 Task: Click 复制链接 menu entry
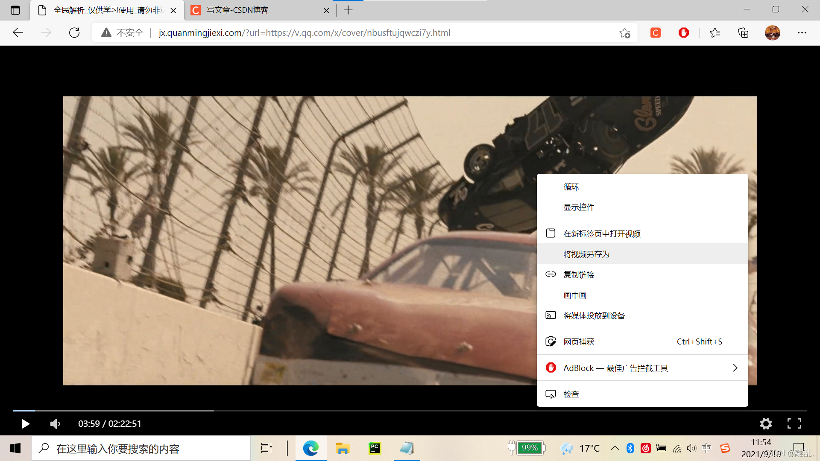(642, 275)
